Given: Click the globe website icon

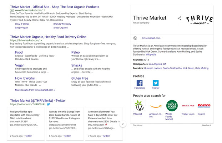Looking at the screenshot, I should point(135,38).
